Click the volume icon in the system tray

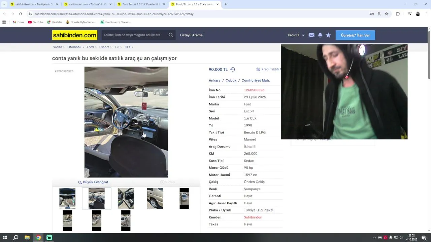pyautogui.click(x=401, y=238)
